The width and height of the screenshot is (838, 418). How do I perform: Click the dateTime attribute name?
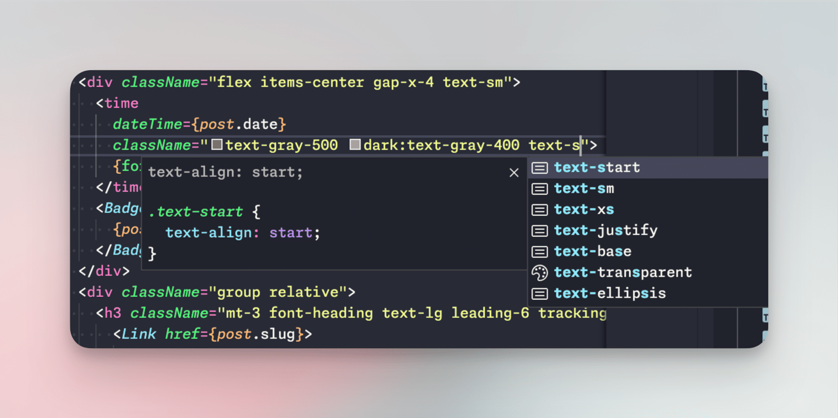click(x=147, y=124)
